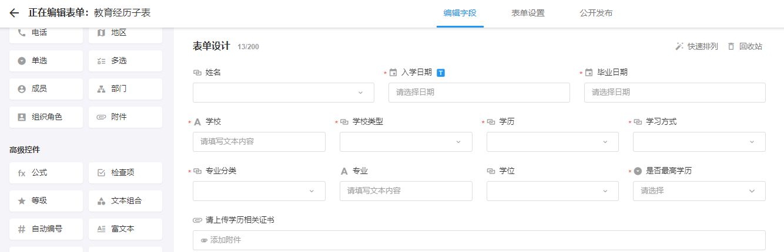Click the back arrow to exit editing
This screenshot has width=784, height=252.
pos(15,13)
